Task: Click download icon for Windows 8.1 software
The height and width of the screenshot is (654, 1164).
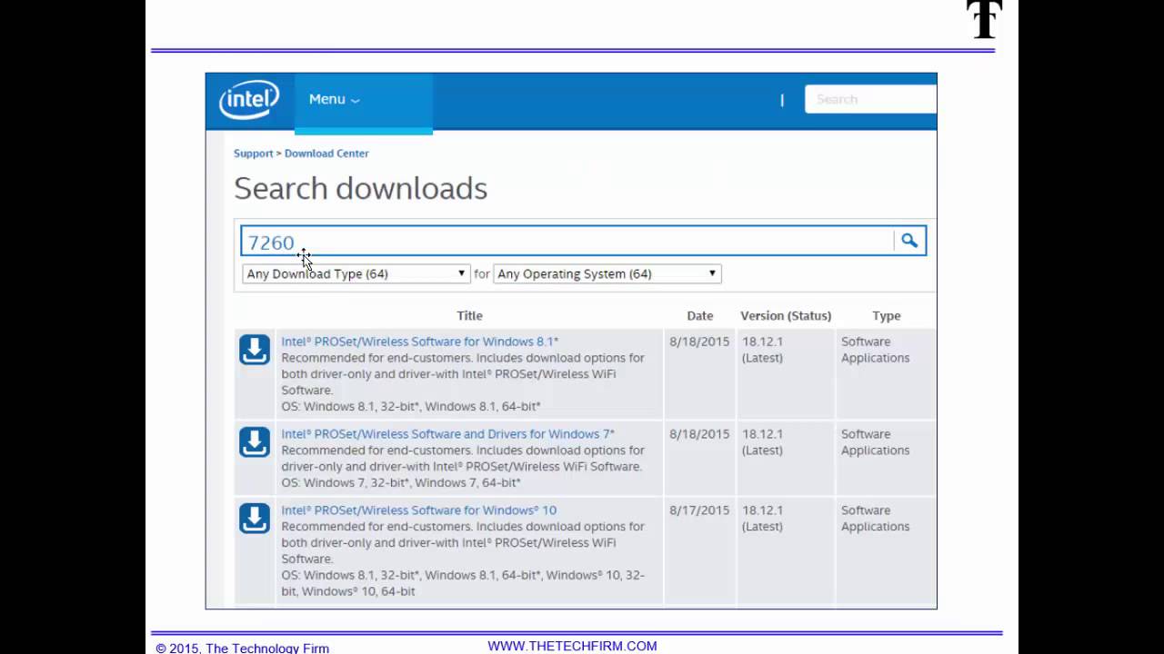Action: click(x=255, y=350)
